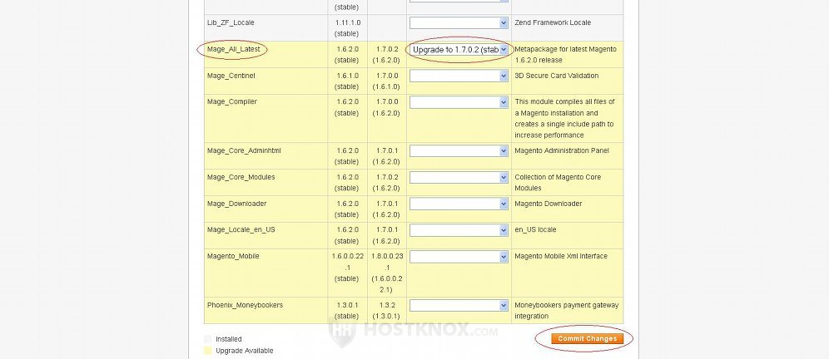This screenshot has width=829, height=359.
Task: Click the Collection of Magento Core Modules description
Action: tap(558, 183)
